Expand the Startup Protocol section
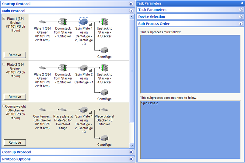Screen dimensions: 245x163 [x=131, y=4]
